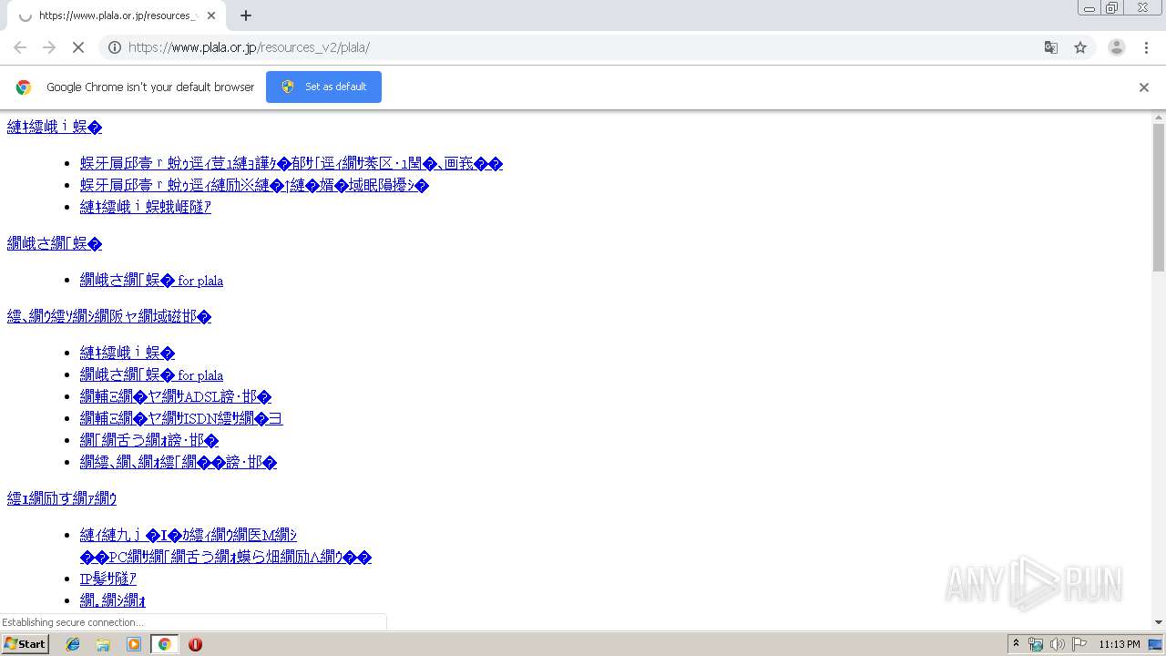Open the 'for plala' link in third list

tap(151, 374)
